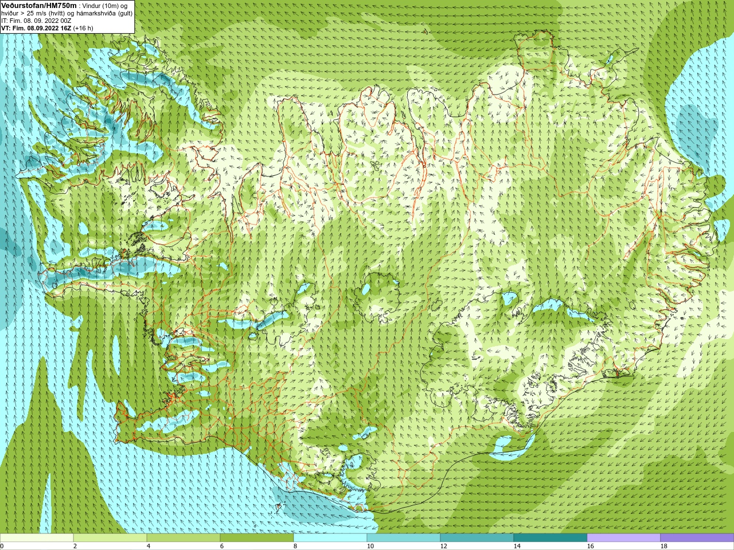Viewport: 734px width, 550px height.
Task: Click the 8–10 light cyan legend swatch
Action: click(x=330, y=538)
